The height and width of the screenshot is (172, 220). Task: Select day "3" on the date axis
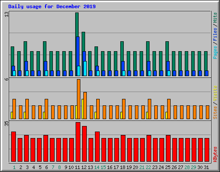pos(27,167)
